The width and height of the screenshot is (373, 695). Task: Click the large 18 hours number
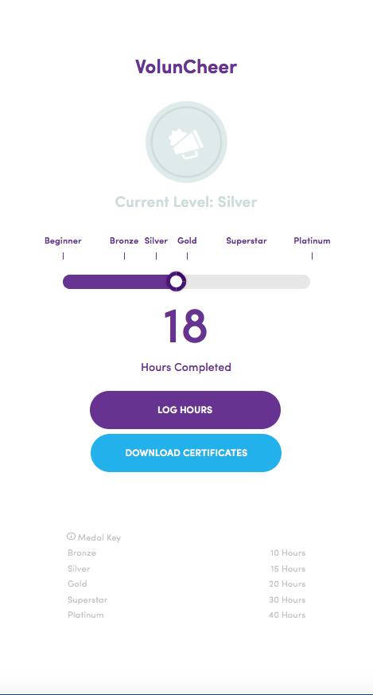[185, 326]
